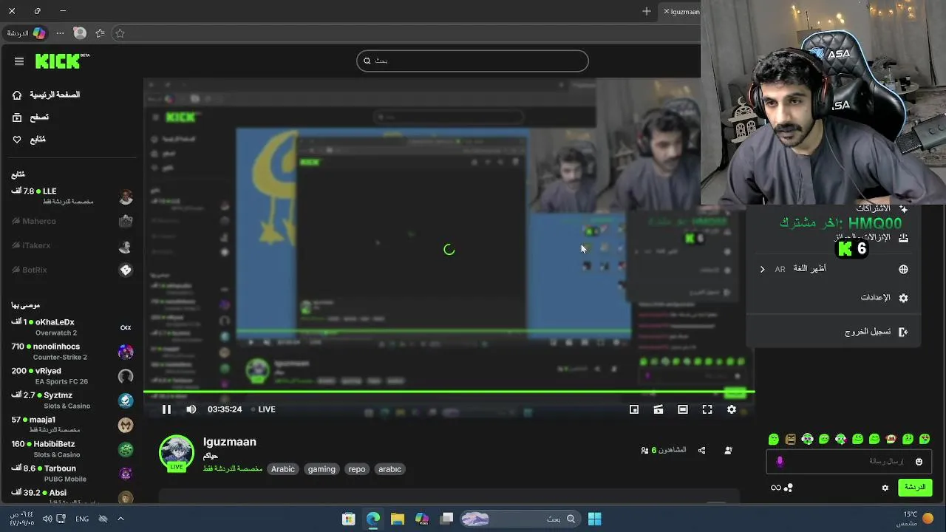Click the gaming tag
946x532 pixels.
pyautogui.click(x=321, y=469)
